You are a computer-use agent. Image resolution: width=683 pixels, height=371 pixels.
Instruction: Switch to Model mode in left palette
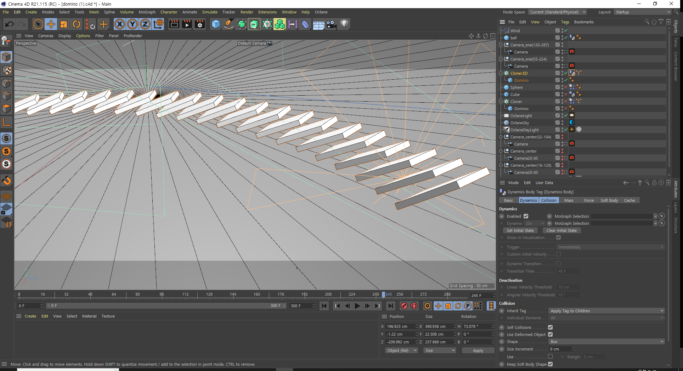[6, 57]
